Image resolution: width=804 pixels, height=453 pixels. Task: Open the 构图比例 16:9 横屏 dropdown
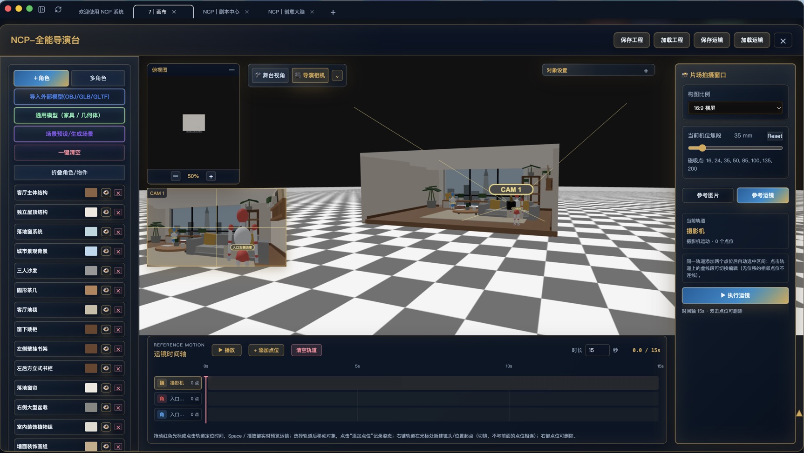735,108
